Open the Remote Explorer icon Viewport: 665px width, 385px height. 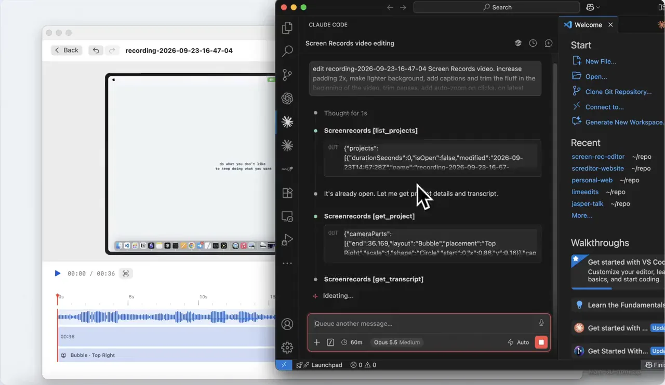click(x=287, y=216)
